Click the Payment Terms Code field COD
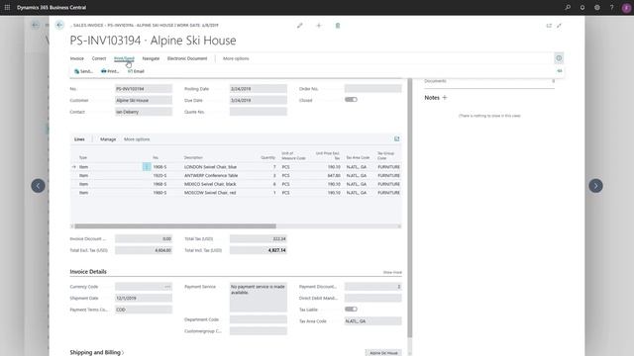Screen dimensions: 634x356 tap(144, 310)
